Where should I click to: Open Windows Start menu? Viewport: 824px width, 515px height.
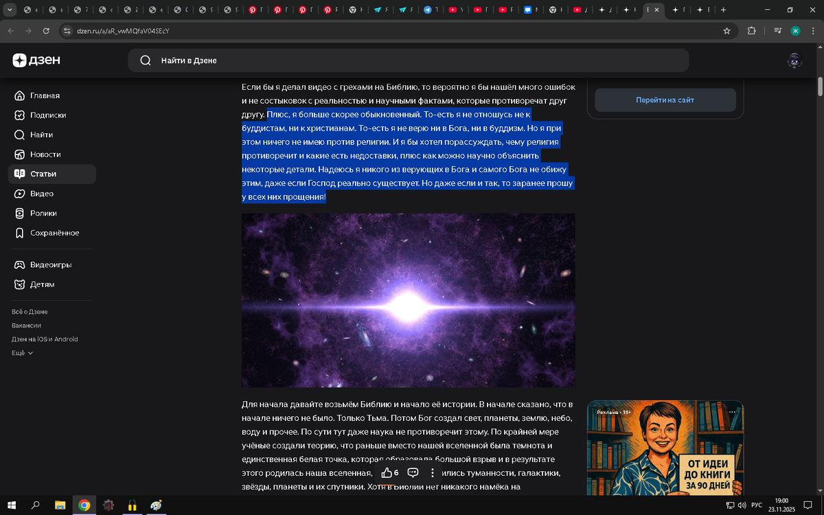pos(12,505)
